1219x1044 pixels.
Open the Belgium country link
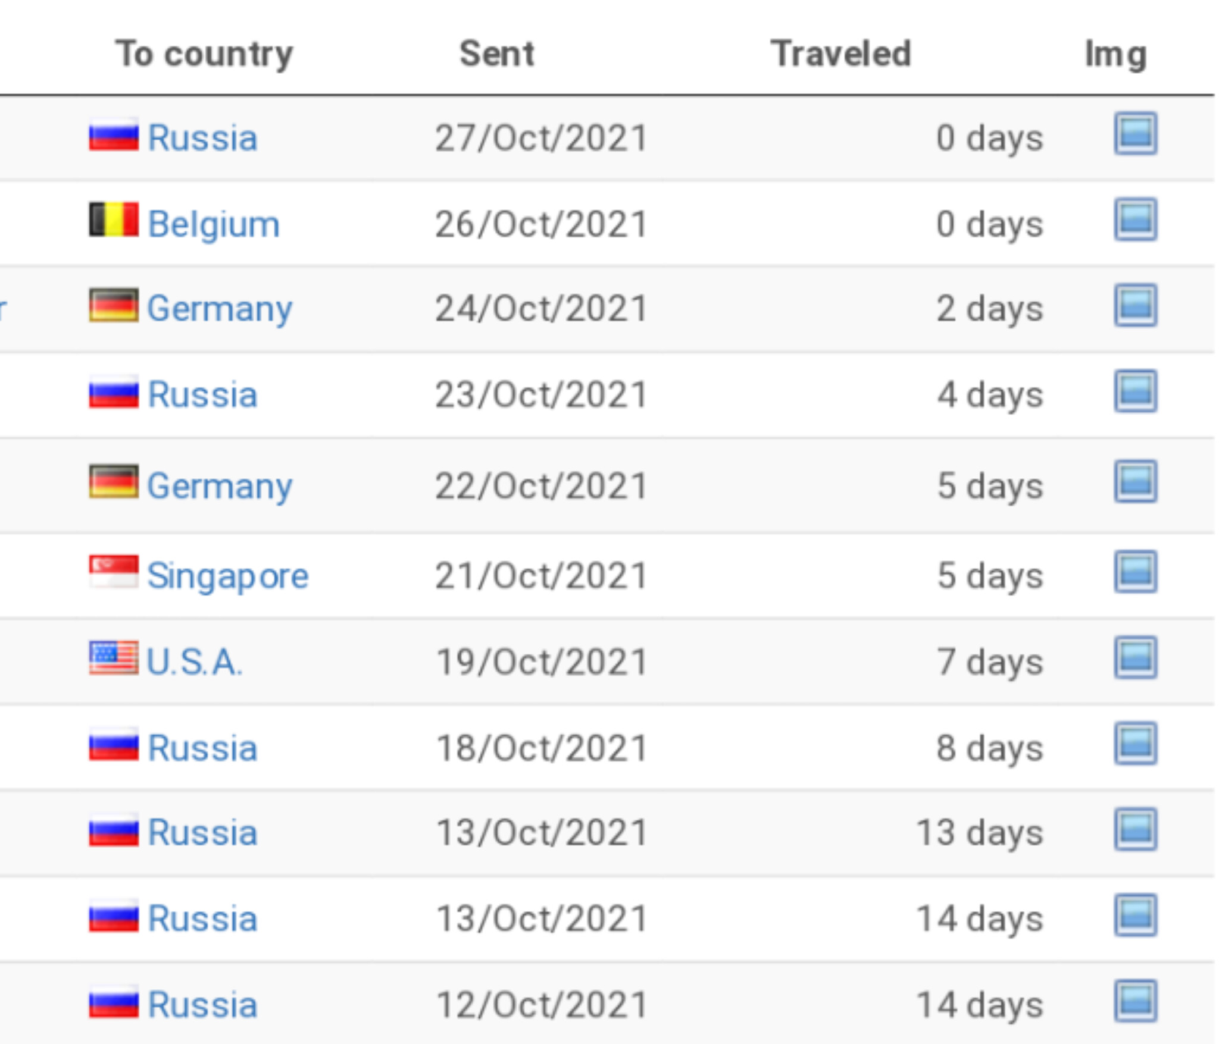coord(213,225)
